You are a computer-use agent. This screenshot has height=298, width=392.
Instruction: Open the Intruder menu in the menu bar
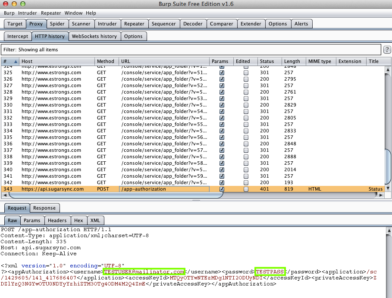click(x=28, y=13)
